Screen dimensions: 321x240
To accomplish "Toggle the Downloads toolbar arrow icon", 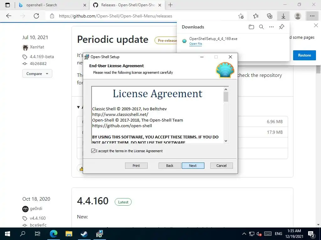I will (x=283, y=16).
